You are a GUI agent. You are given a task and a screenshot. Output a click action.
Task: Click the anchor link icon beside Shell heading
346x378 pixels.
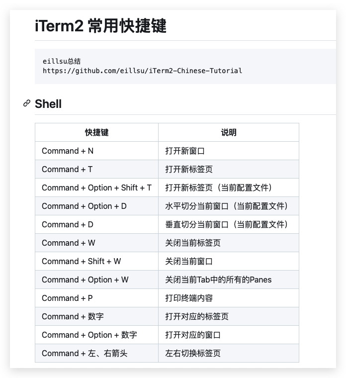pyautogui.click(x=27, y=103)
